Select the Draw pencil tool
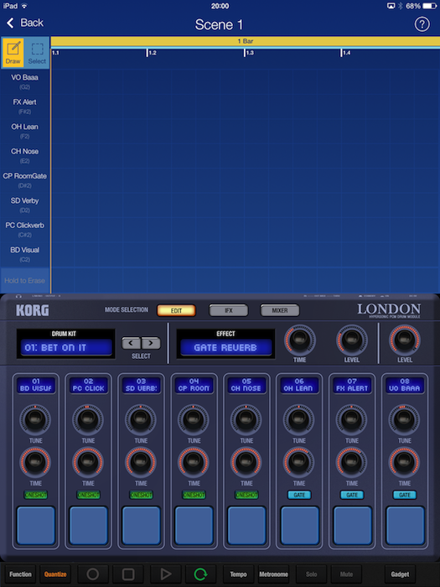This screenshot has width=440, height=587. pos(13,53)
